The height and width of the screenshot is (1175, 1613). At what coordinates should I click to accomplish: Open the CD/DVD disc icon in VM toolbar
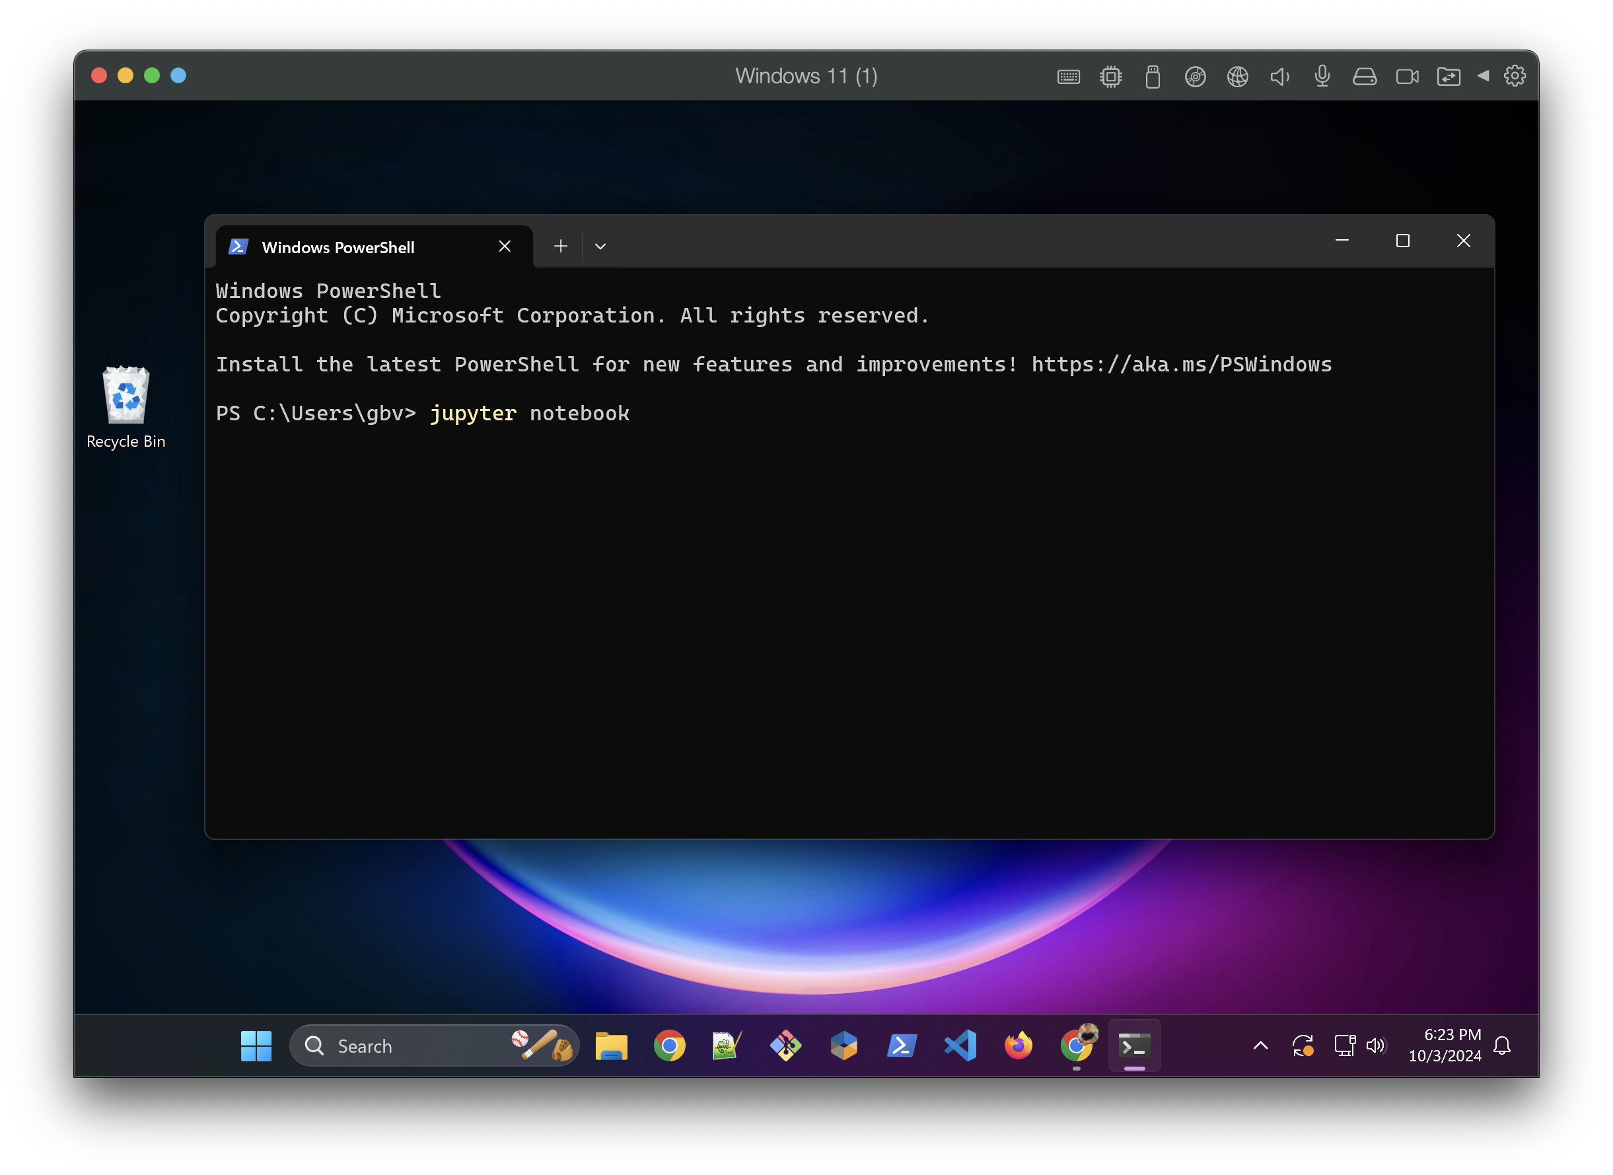[1195, 77]
